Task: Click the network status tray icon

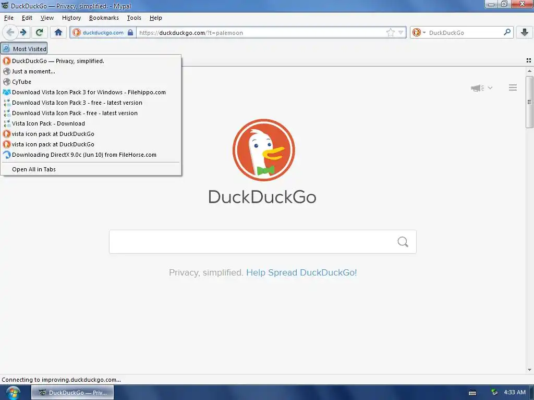Action: coord(494,393)
